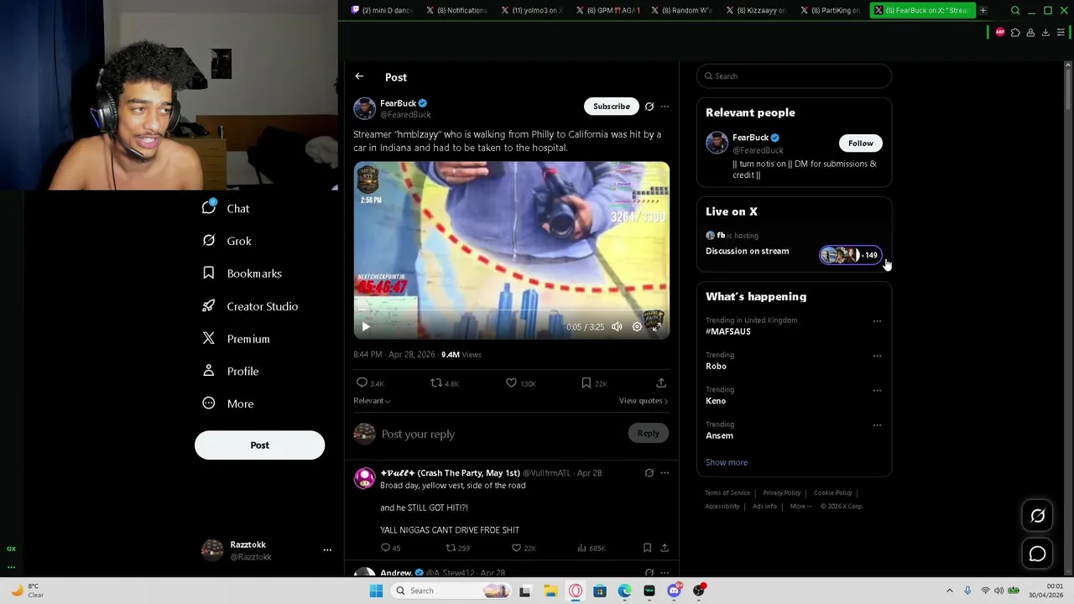Open the Relevant sort dropdown
Screen dimensions: 1074x604
pos(372,400)
